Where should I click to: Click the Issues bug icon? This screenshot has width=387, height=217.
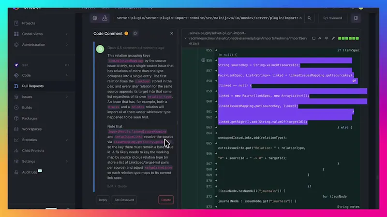[x=16, y=97]
